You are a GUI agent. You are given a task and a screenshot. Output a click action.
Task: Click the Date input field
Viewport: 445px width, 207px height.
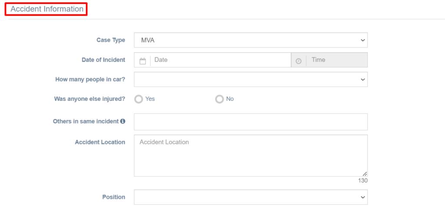(220, 60)
